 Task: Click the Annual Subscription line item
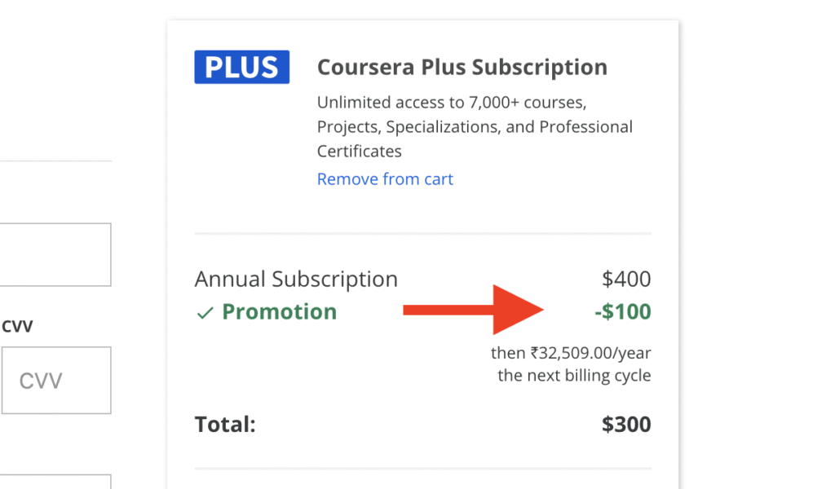pyautogui.click(x=296, y=279)
